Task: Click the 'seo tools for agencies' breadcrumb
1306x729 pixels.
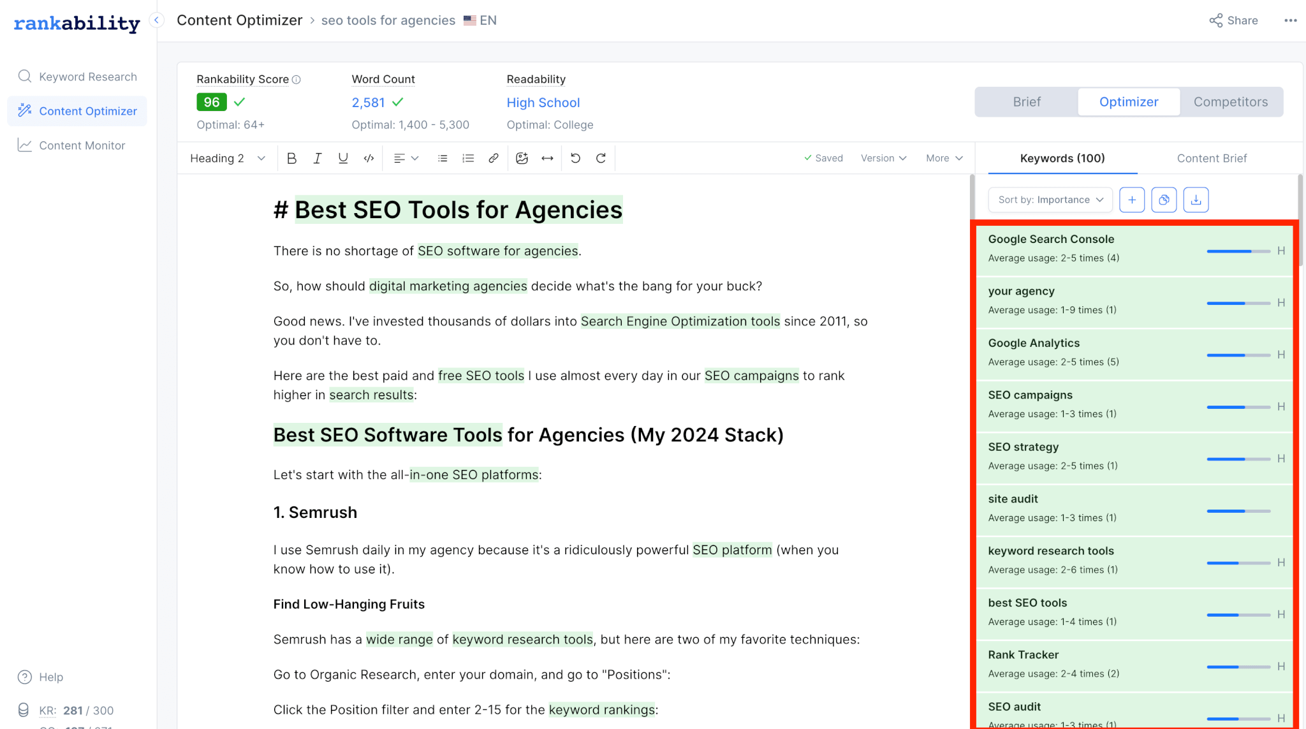Action: tap(388, 20)
